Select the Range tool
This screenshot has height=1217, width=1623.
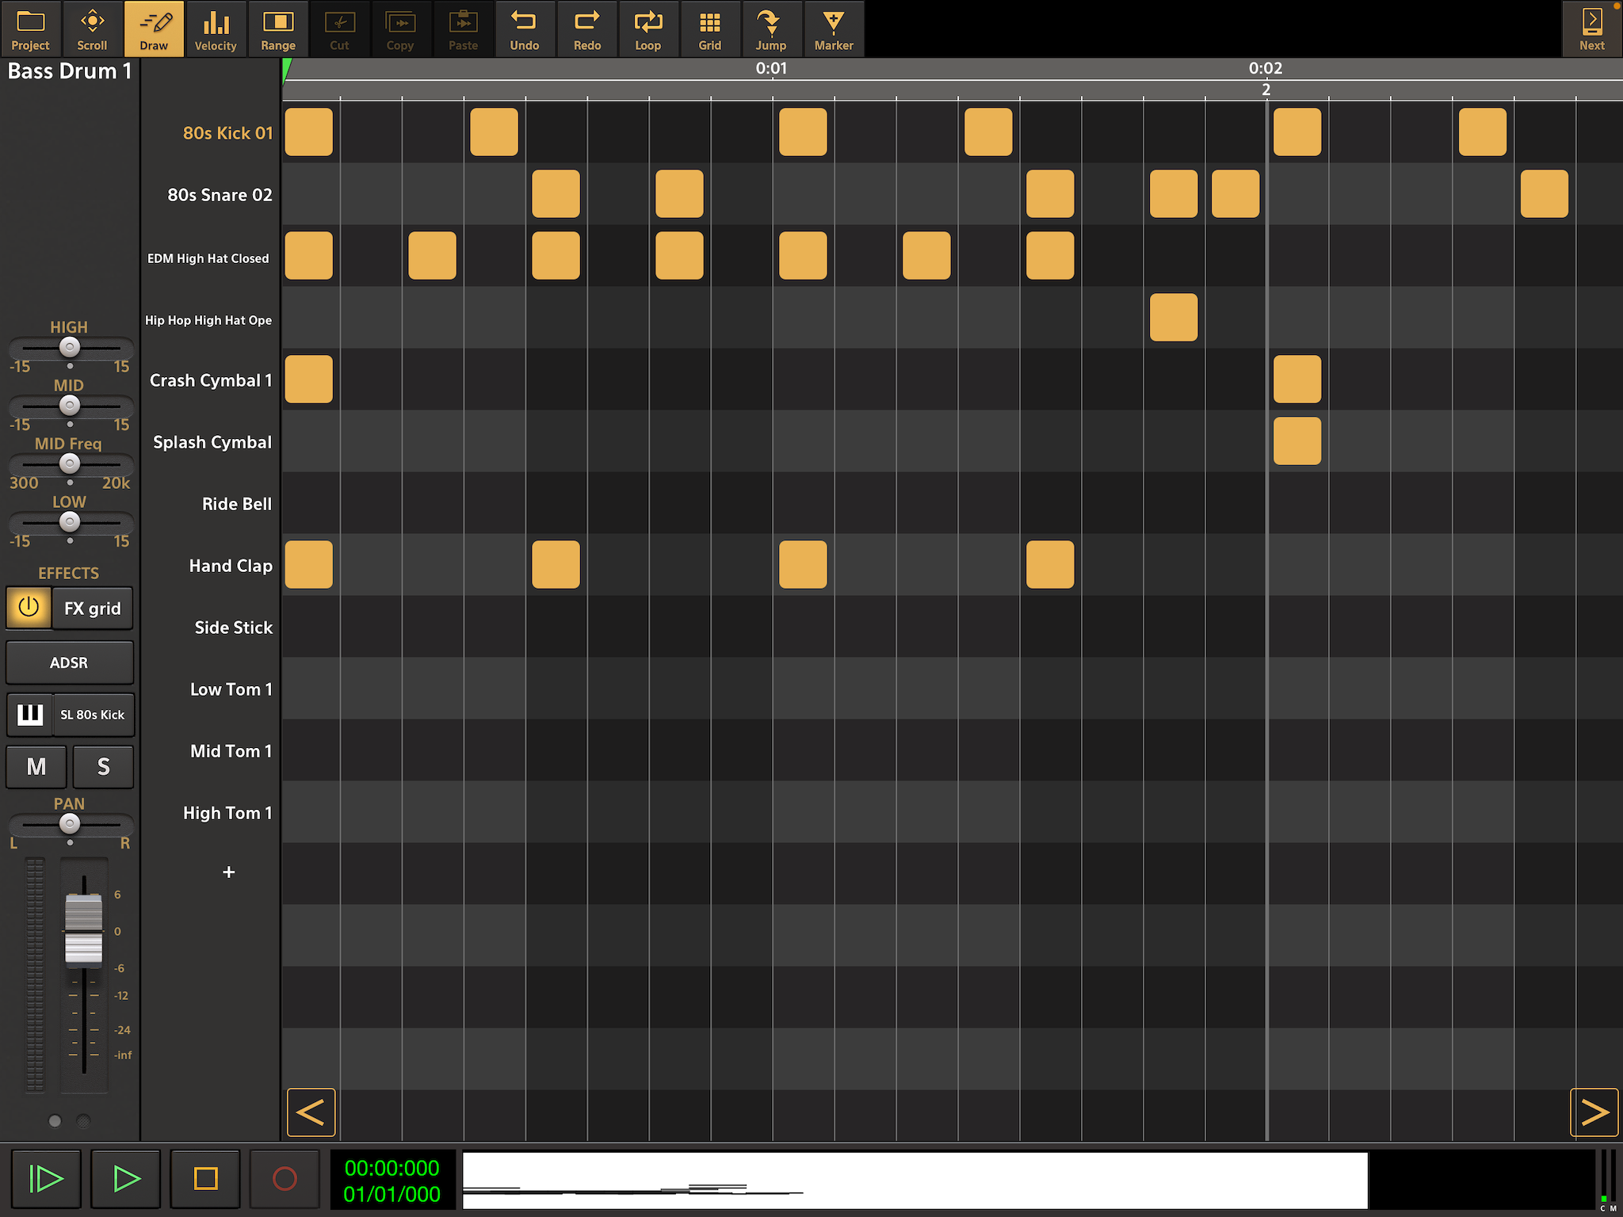pyautogui.click(x=277, y=29)
